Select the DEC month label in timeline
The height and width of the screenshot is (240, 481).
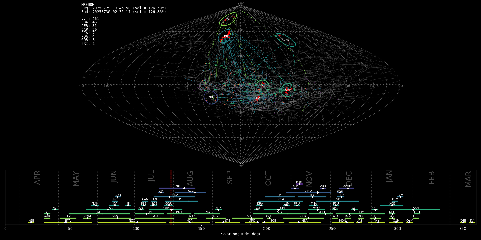tap(349, 179)
